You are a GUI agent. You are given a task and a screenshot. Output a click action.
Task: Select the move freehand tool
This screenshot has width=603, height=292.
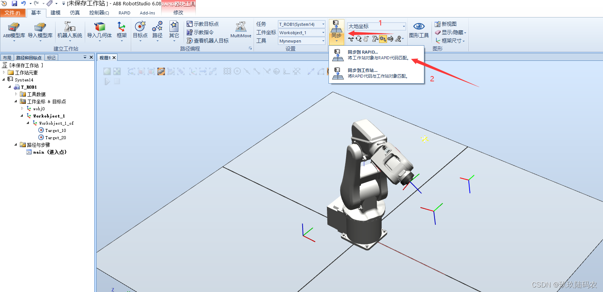tap(351, 39)
